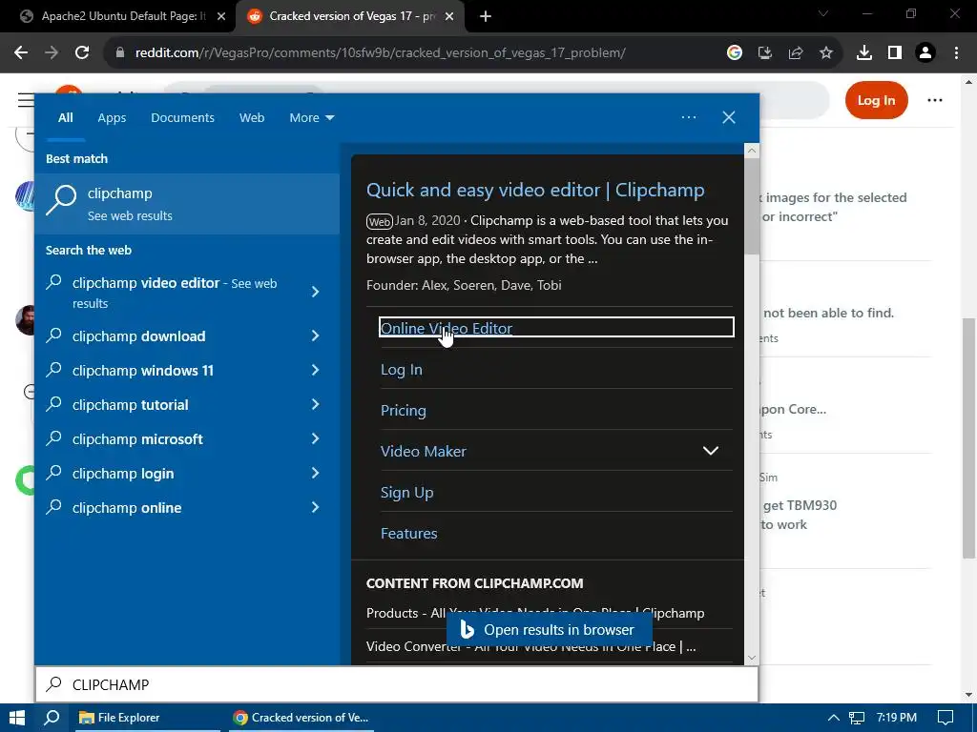Screen dimensions: 977x732
Task: Open search panel options ellipsis
Action: click(x=689, y=117)
